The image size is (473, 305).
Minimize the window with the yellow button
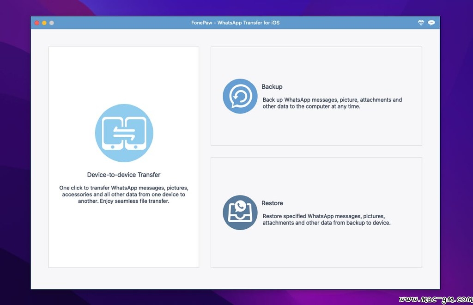pos(44,23)
